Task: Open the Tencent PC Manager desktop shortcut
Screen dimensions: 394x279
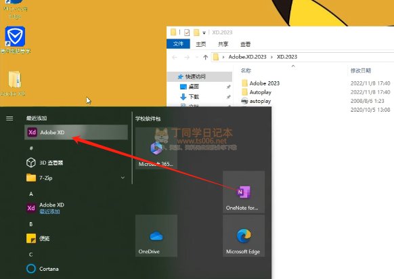Action: (x=15, y=40)
